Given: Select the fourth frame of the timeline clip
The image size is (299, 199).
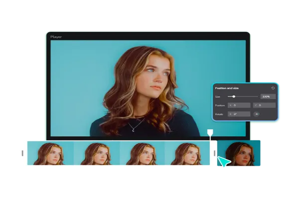Looking at the screenshot, I should coord(187,153).
